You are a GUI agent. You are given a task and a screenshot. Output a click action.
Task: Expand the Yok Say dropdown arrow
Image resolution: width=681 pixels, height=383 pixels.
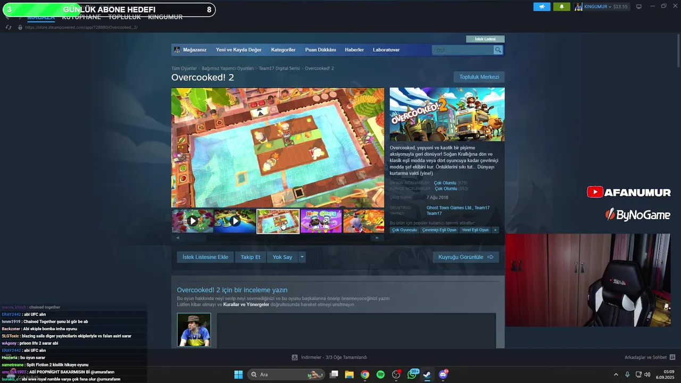coord(302,257)
